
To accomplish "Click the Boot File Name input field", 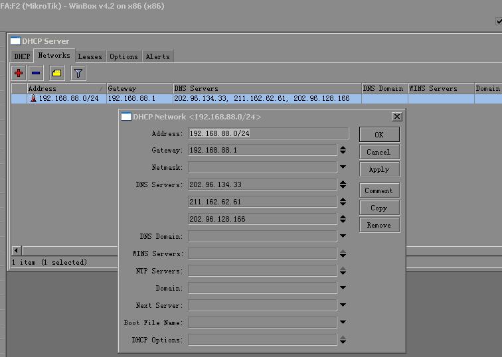I will pos(262,322).
